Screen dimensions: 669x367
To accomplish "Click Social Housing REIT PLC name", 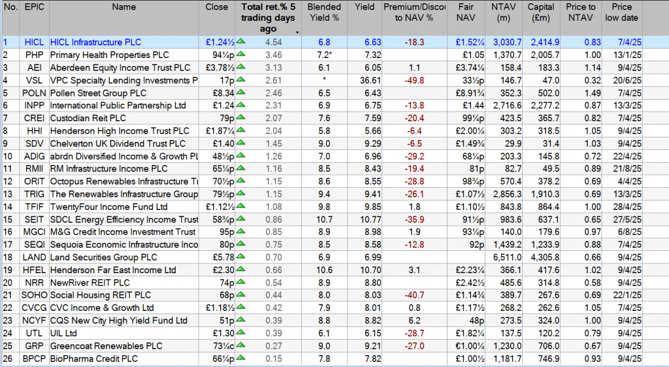I will 100,295.
